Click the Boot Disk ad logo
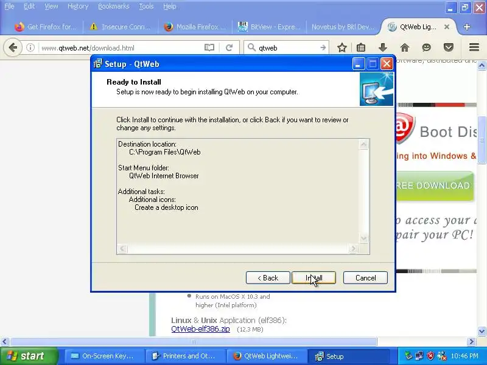 [x=405, y=128]
